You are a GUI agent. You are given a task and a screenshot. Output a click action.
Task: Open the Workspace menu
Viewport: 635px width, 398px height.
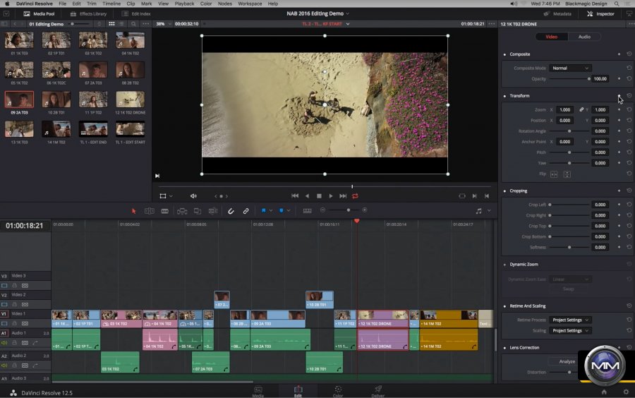250,4
